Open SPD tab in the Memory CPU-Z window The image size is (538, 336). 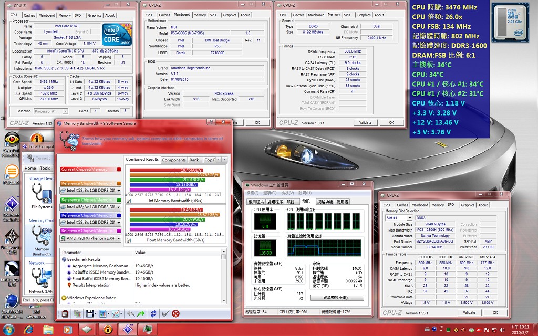pos(347,15)
